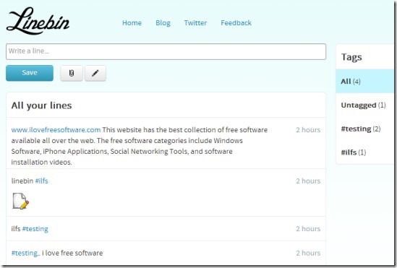397x268 pixels.
Task: Click the website description paragraph text
Action: (x=140, y=146)
